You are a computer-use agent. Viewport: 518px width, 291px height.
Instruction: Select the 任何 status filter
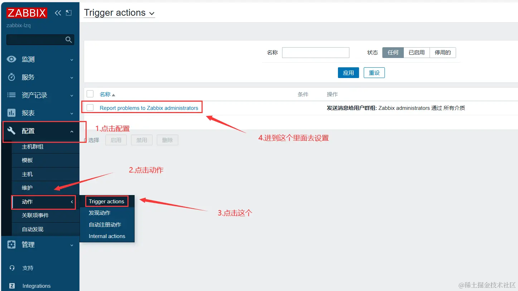coord(393,53)
